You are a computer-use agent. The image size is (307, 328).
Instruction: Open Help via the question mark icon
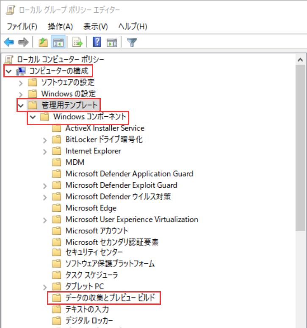coord(97,42)
